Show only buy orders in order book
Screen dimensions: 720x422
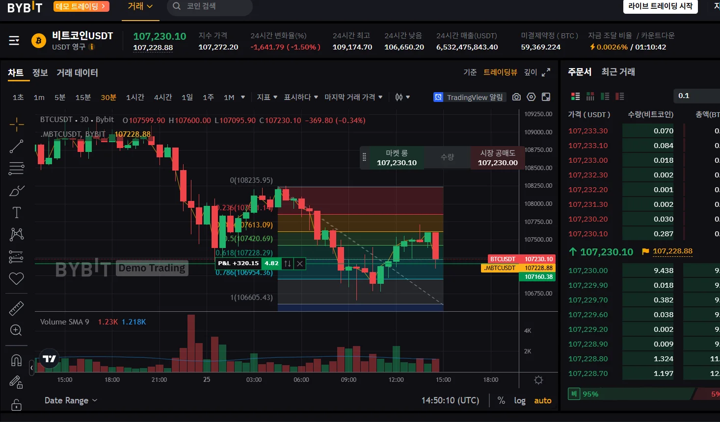pyautogui.click(x=605, y=96)
